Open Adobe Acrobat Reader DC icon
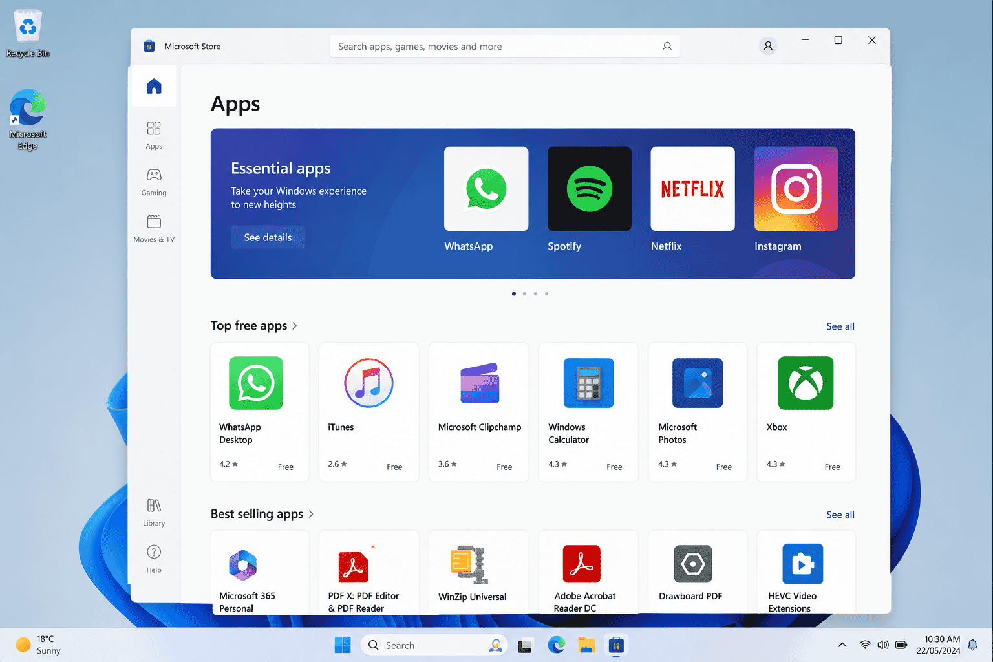This screenshot has width=993, height=662. pos(582,564)
